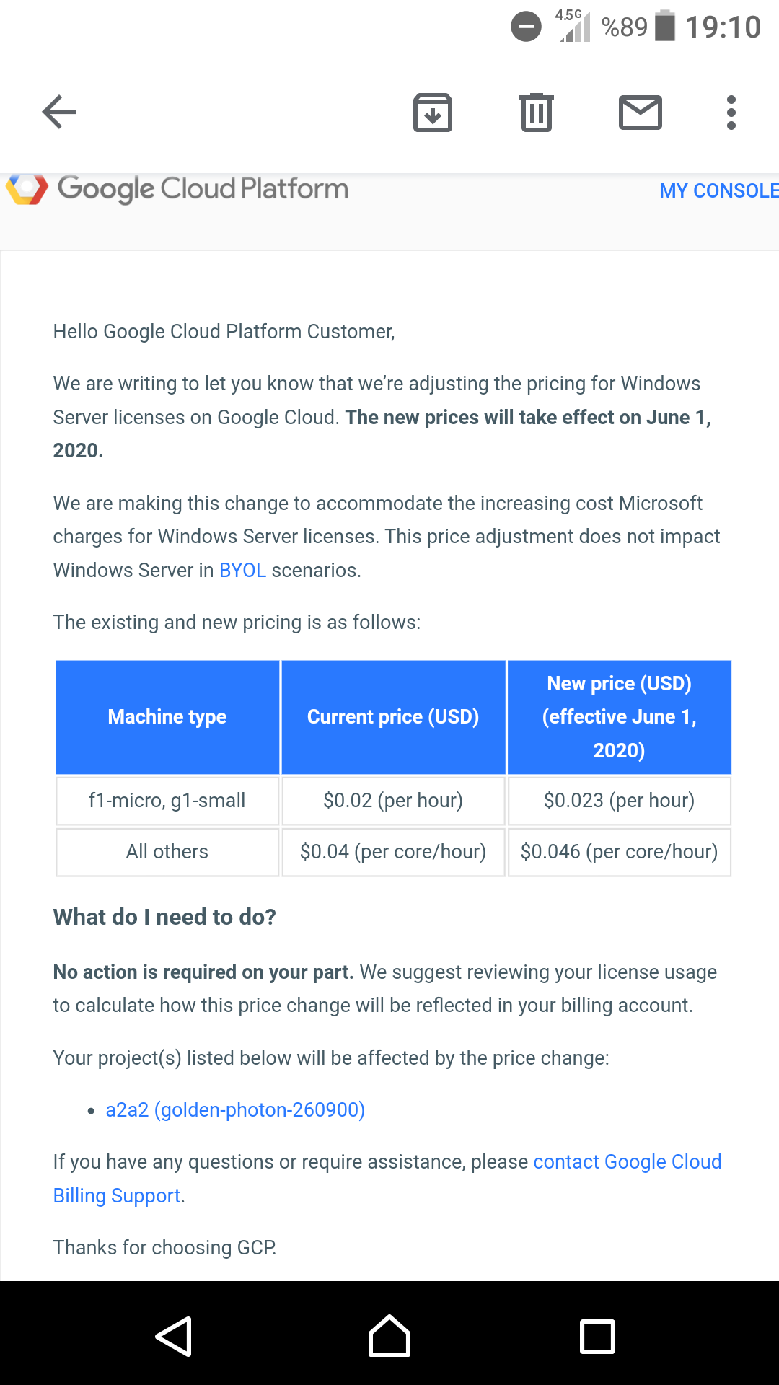Viewport: 779px width, 1385px height.
Task: Open project a2a2 (golden-photon-260900) link
Action: click(235, 1109)
